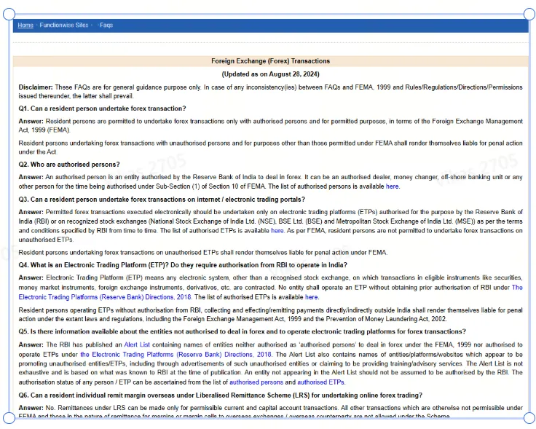This screenshot has width=536, height=429.
Task: Open Electronic Trading Platforms Directions 2018 link in Q4 answer
Action: pos(270,292)
